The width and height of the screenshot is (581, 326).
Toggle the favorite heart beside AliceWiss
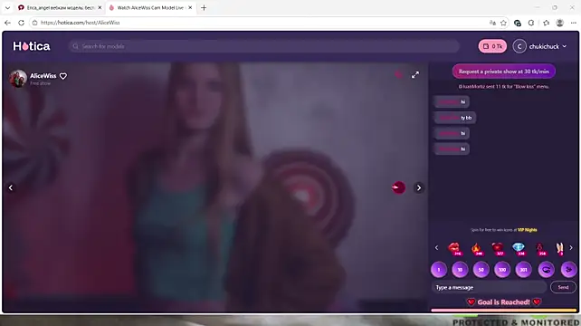click(x=63, y=76)
